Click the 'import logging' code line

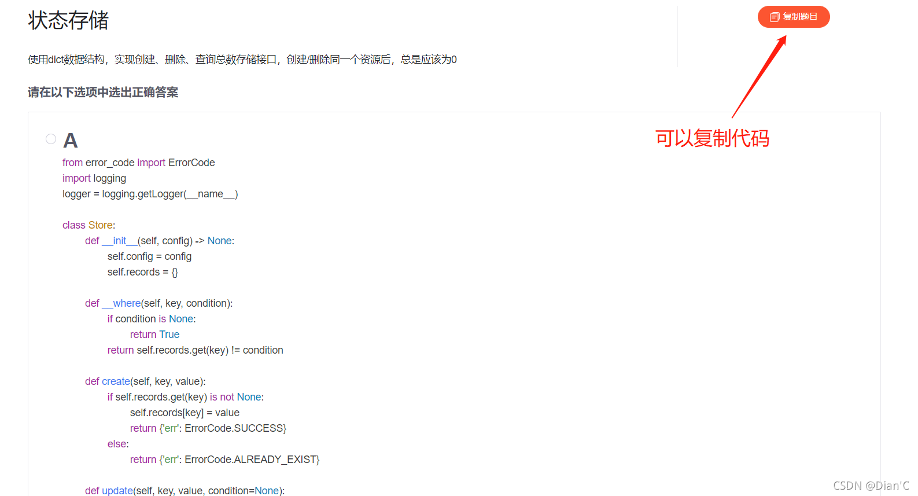tap(94, 178)
